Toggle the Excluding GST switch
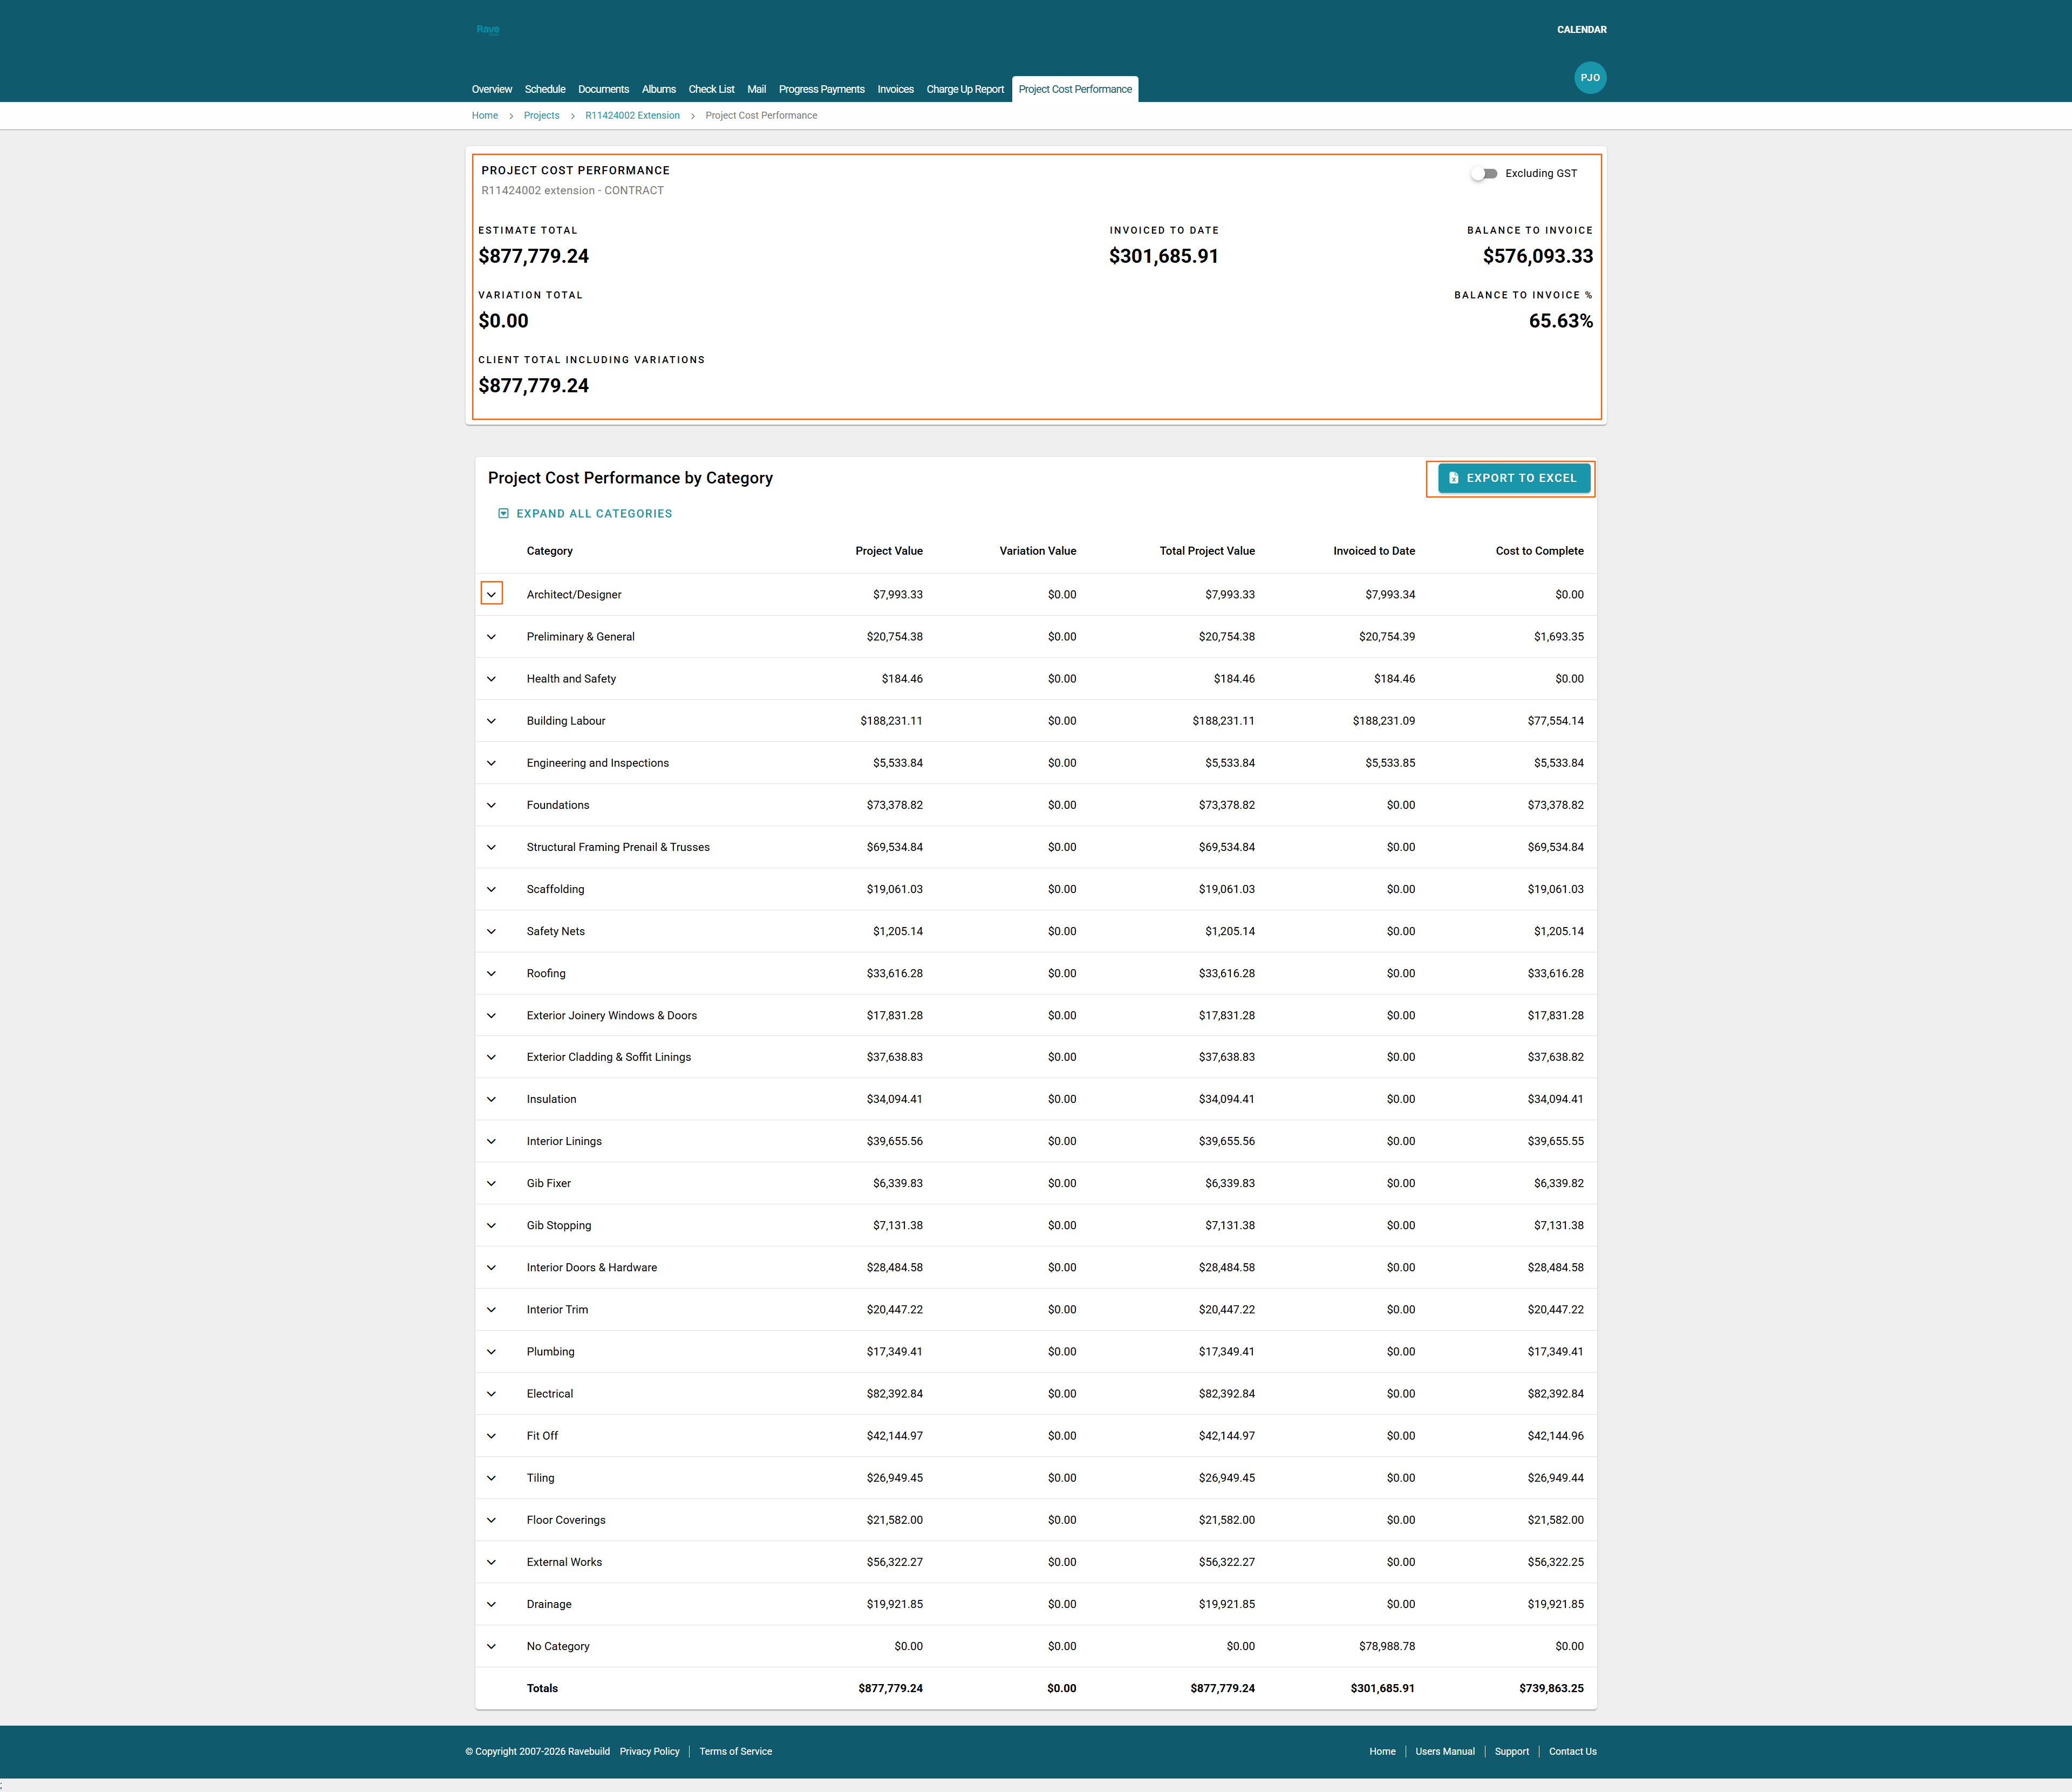2072x1792 pixels. [1484, 174]
